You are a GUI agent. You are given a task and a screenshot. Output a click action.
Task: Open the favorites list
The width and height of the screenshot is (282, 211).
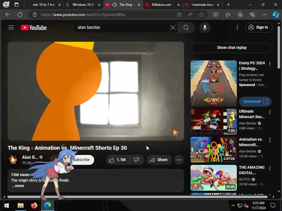(228, 15)
